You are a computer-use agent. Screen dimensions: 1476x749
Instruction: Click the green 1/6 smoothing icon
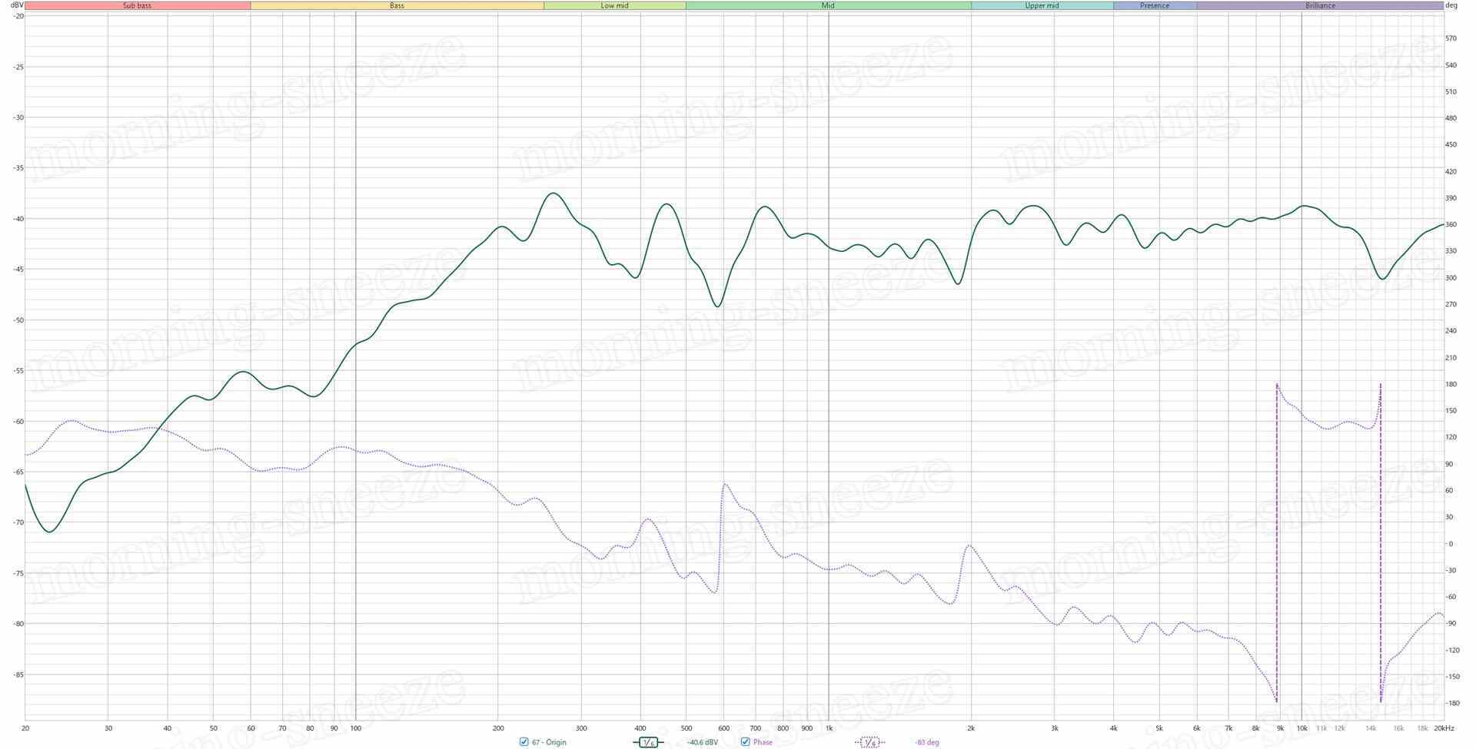[x=648, y=742]
